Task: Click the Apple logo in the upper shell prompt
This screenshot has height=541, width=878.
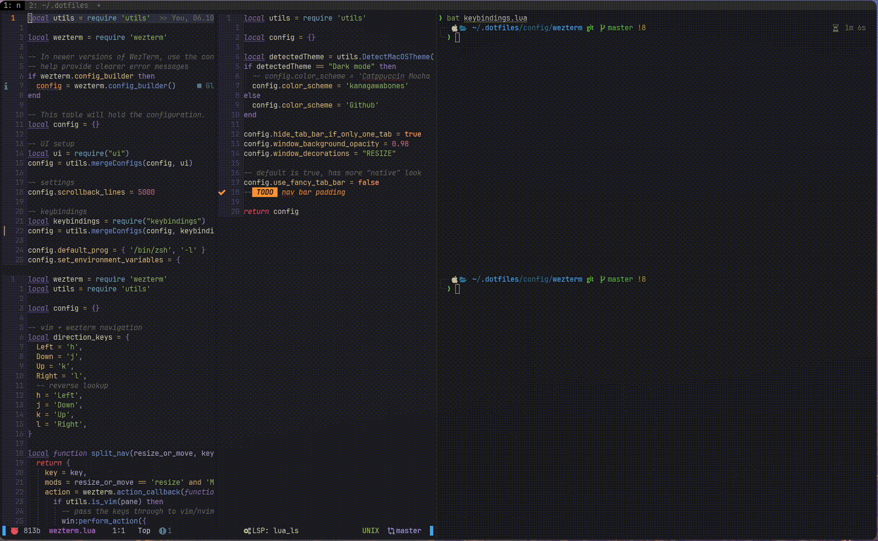Action: [455, 28]
